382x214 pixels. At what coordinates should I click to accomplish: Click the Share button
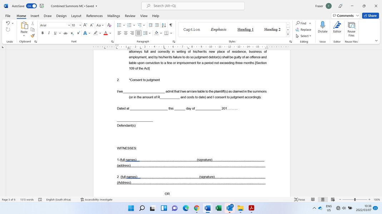point(370,16)
